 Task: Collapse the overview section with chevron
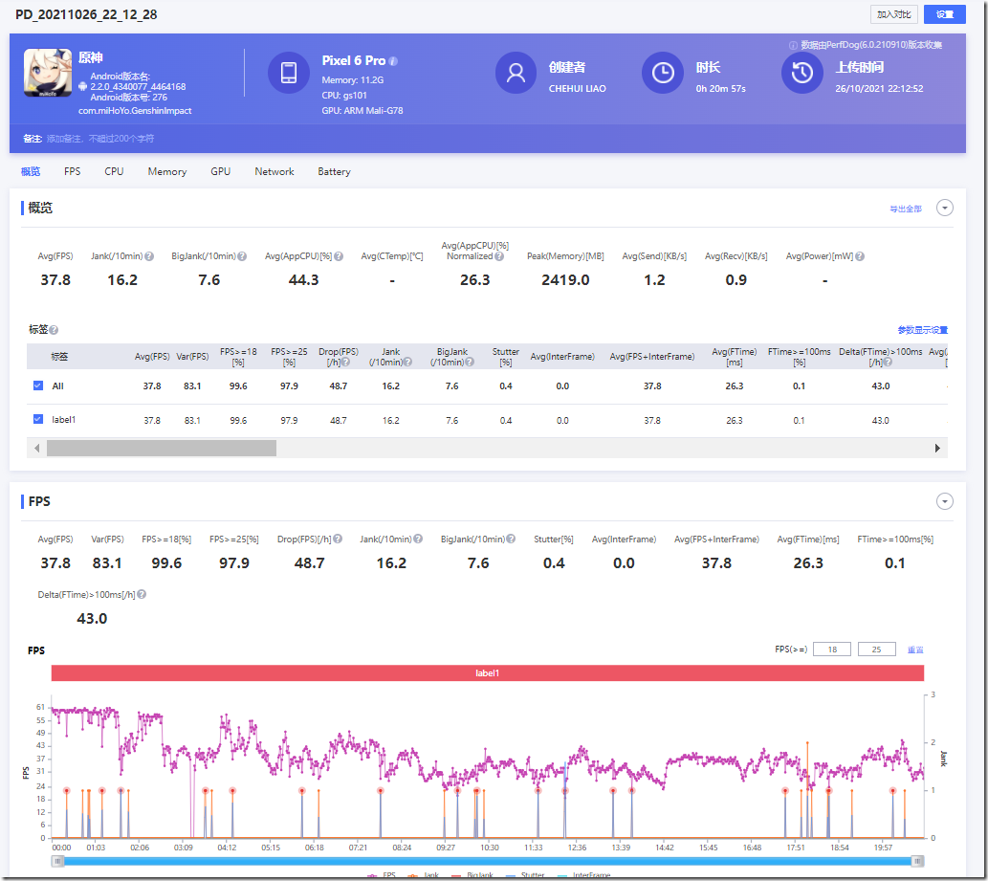(x=944, y=208)
